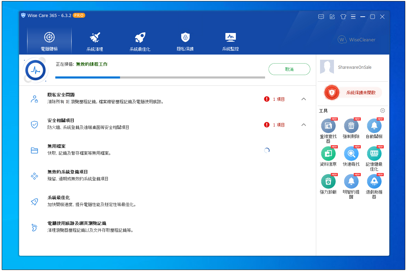Image resolution: width=407 pixels, height=271 pixels.
Task: Click the 隱私安全問題 person-lock icon
Action: [34, 99]
